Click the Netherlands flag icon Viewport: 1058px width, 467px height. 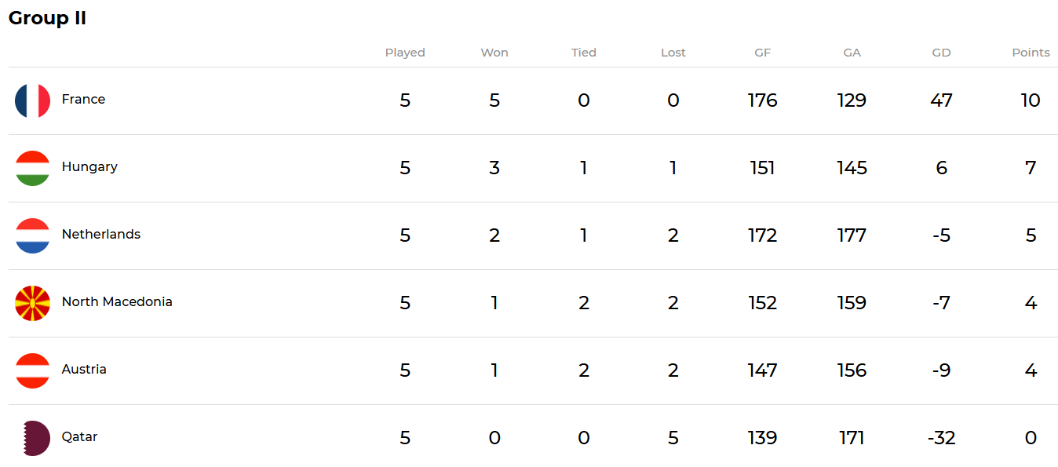pyautogui.click(x=33, y=235)
